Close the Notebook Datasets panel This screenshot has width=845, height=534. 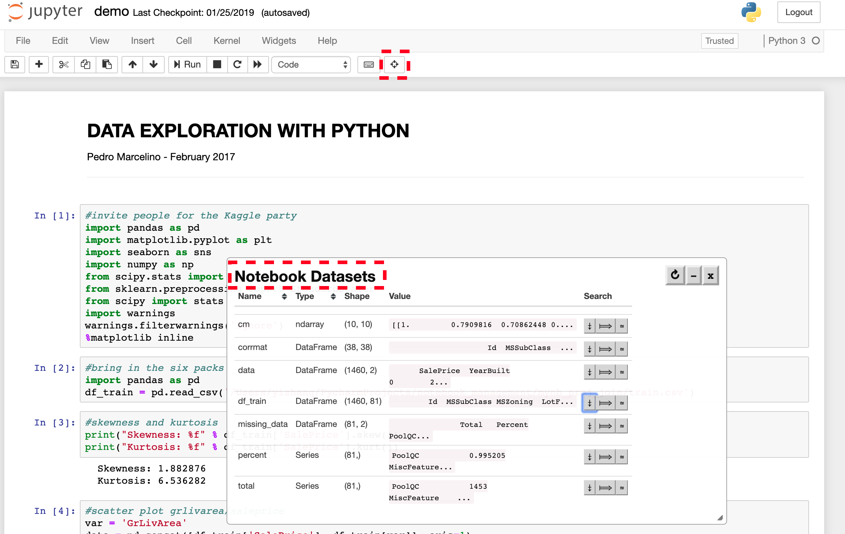[x=711, y=276]
